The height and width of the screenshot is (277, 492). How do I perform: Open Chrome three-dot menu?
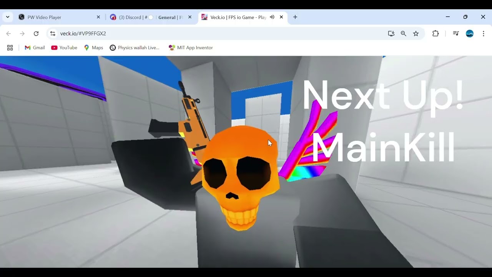tap(484, 33)
